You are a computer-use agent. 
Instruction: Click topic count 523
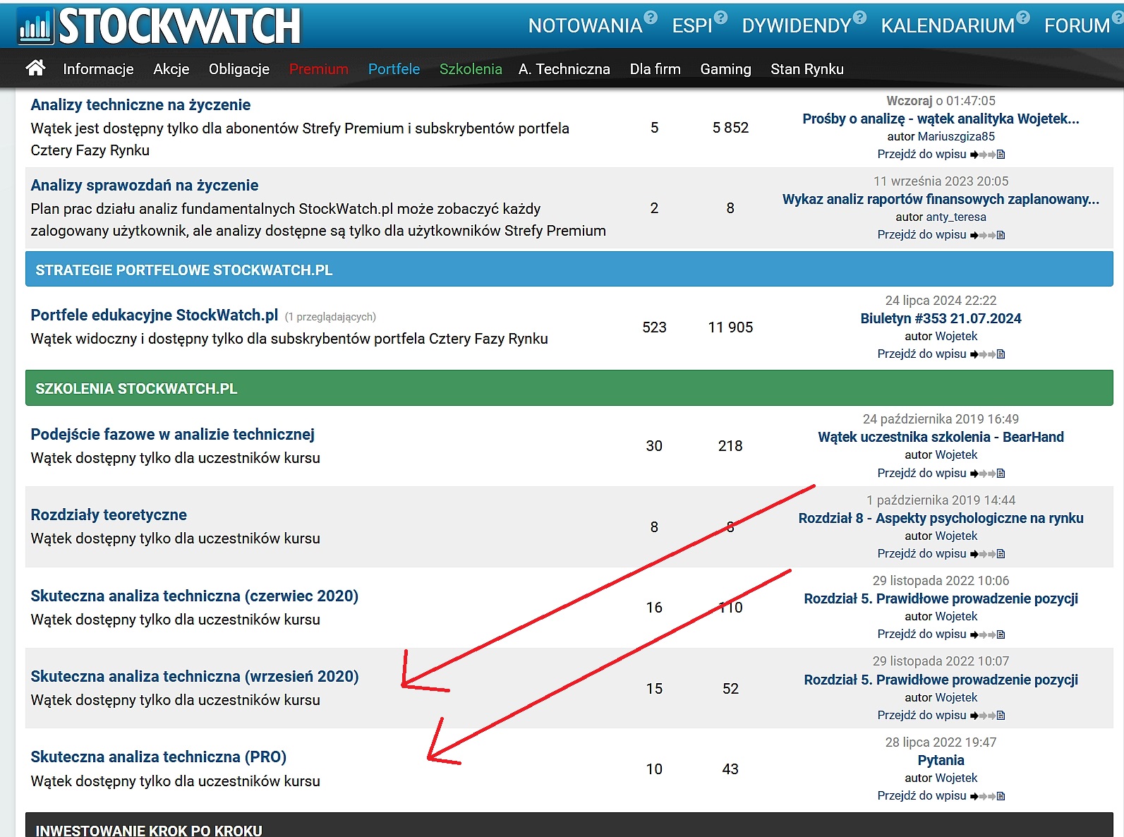(x=654, y=327)
